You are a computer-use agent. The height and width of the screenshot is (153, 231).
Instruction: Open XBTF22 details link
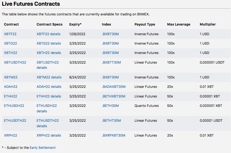pos(48,34)
